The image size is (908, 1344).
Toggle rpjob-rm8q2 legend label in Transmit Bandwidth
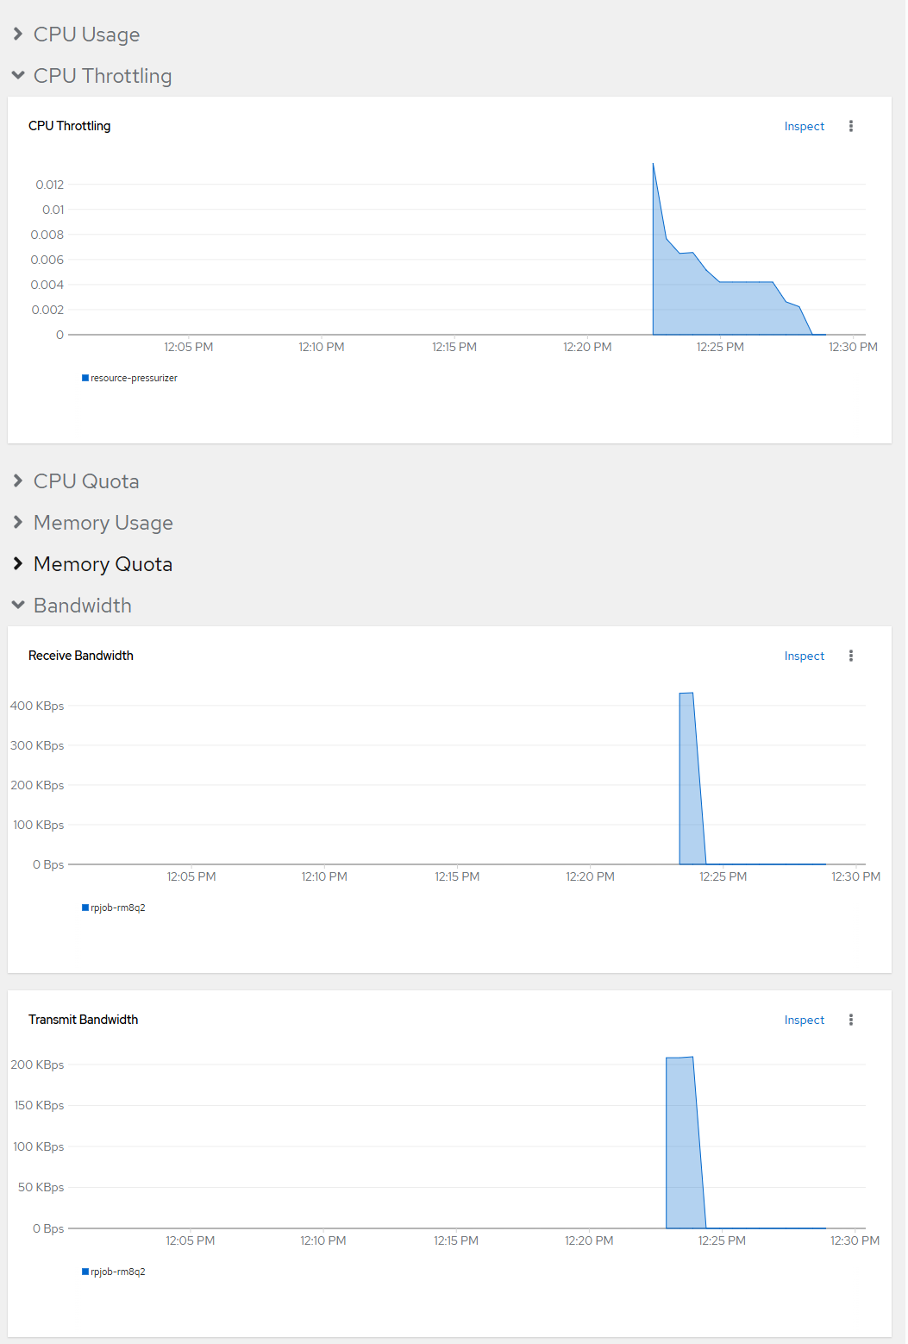(118, 1272)
